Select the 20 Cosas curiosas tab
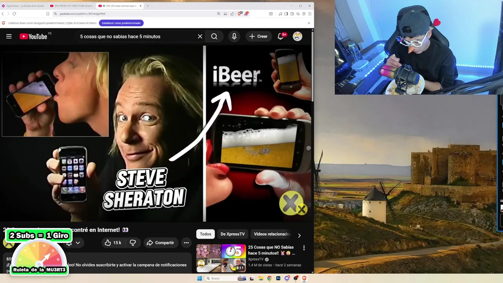Viewport: 503px width, 283px height. point(120,6)
